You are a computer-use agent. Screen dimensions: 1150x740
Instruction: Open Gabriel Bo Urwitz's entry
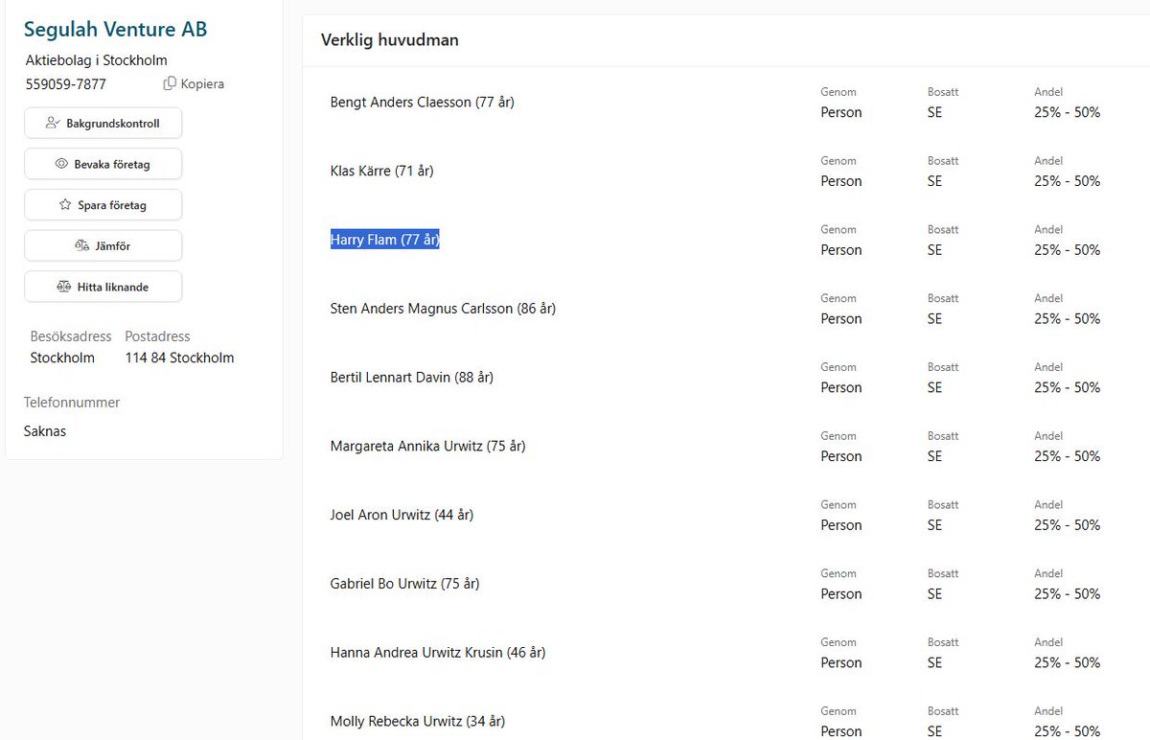coord(404,584)
